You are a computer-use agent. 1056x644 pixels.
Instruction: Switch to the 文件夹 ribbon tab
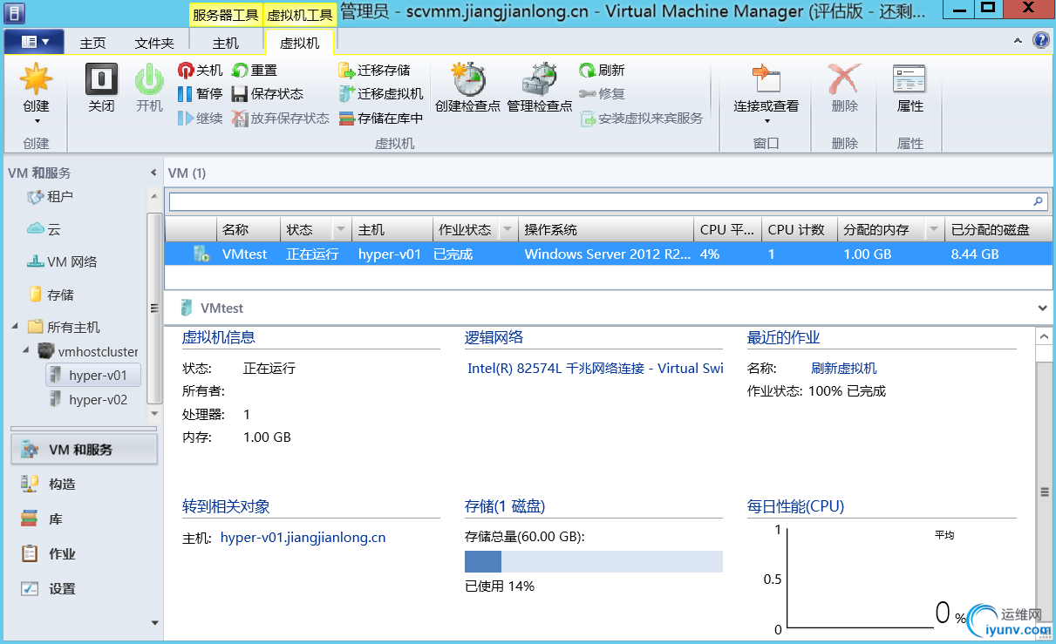pyautogui.click(x=154, y=43)
